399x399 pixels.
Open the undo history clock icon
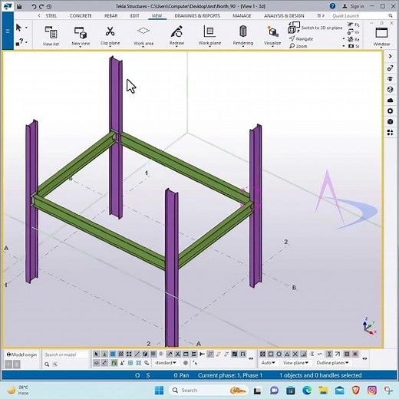[49, 7]
